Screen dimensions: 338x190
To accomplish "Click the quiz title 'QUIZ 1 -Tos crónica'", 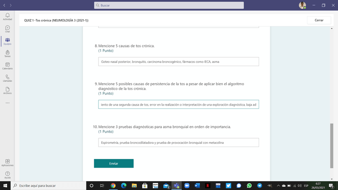I will pos(56,20).
